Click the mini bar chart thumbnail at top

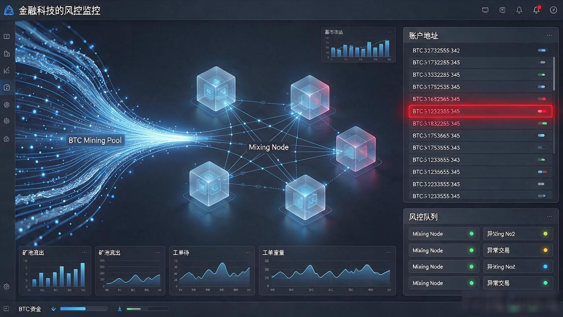[x=358, y=44]
